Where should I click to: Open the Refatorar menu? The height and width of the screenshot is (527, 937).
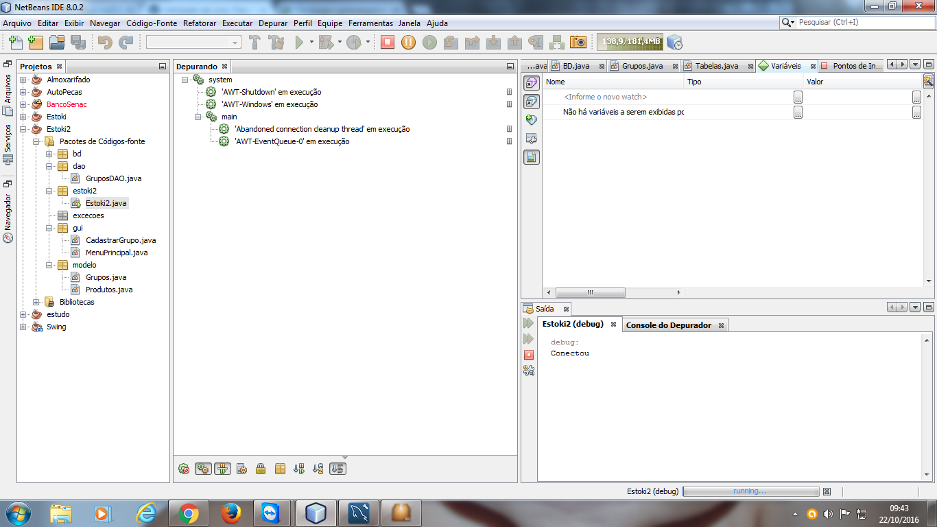click(x=200, y=23)
